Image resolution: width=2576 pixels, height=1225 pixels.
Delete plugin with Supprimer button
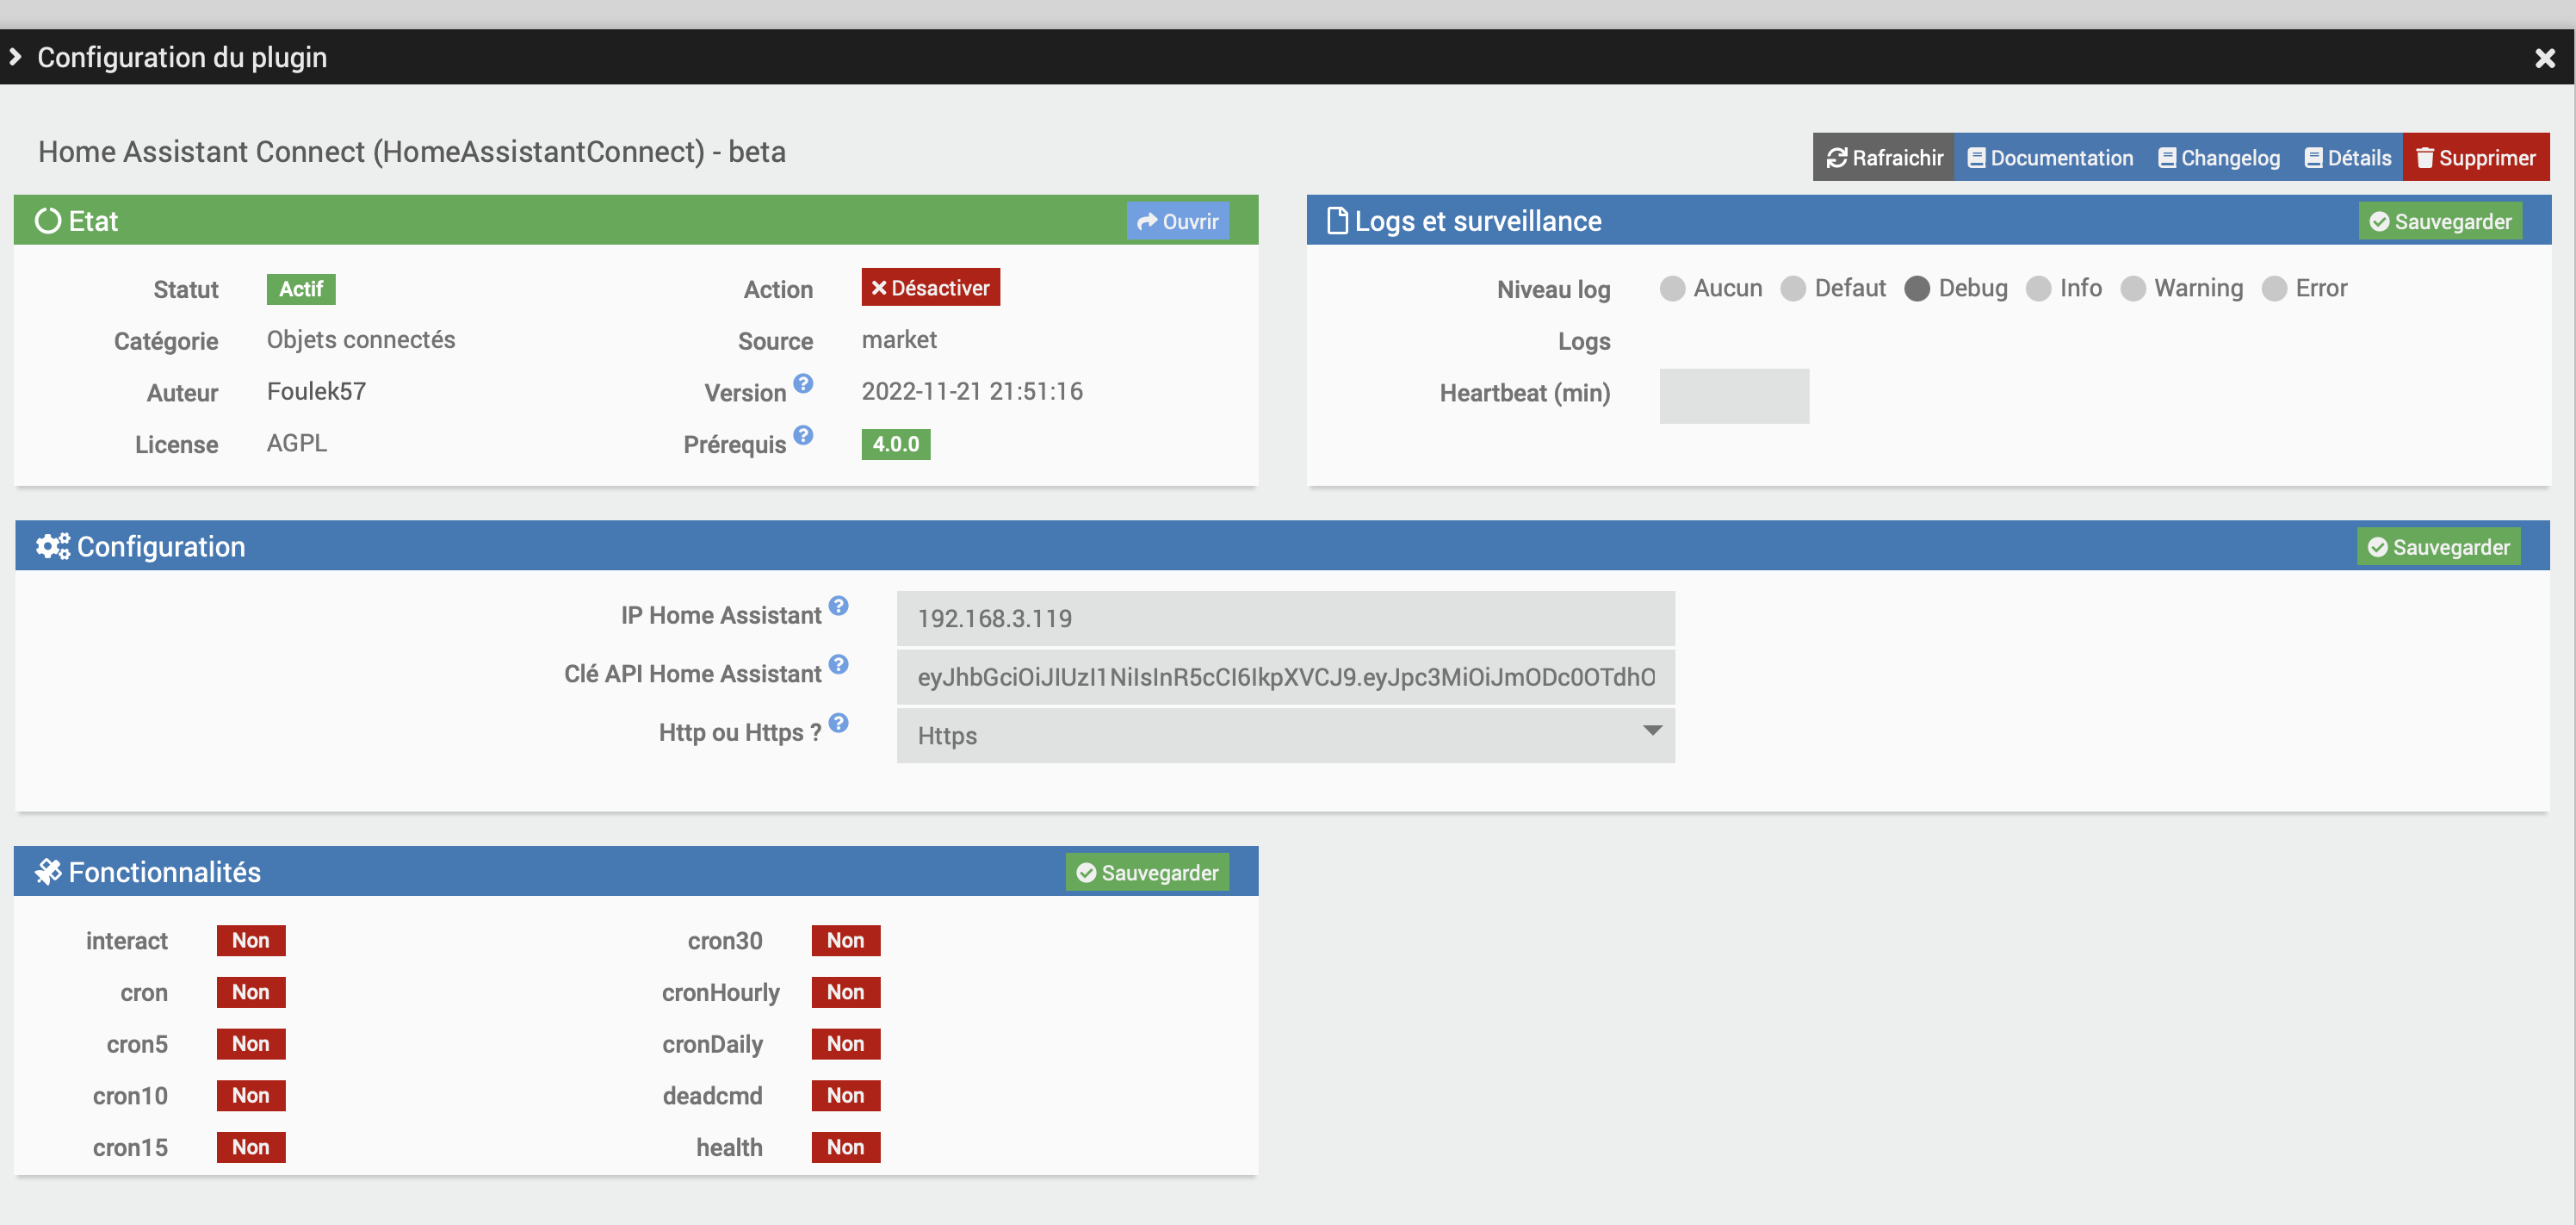tap(2475, 157)
